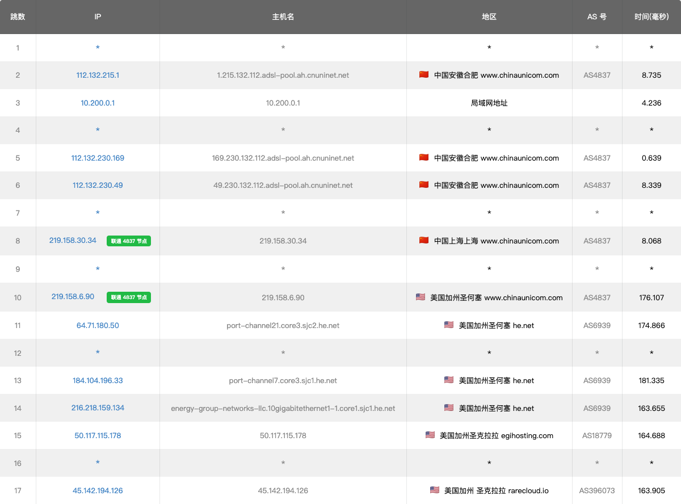Click the 181.335 latency value

(651, 380)
